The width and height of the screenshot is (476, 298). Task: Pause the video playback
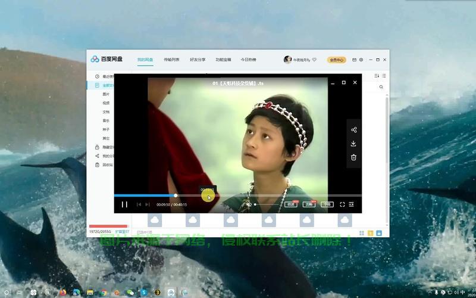[124, 204]
